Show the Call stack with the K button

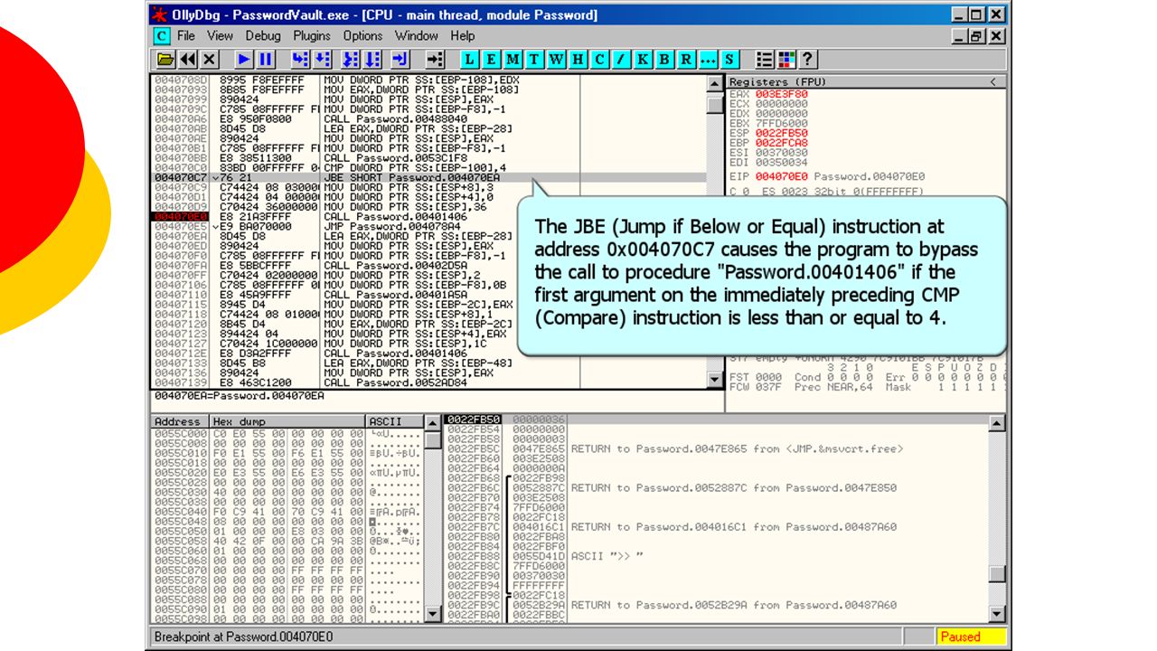pos(644,60)
